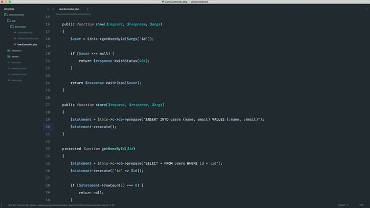Switch to the UserController.php tab
Viewport: 370px width, 208px height.
pyautogui.click(x=69, y=9)
